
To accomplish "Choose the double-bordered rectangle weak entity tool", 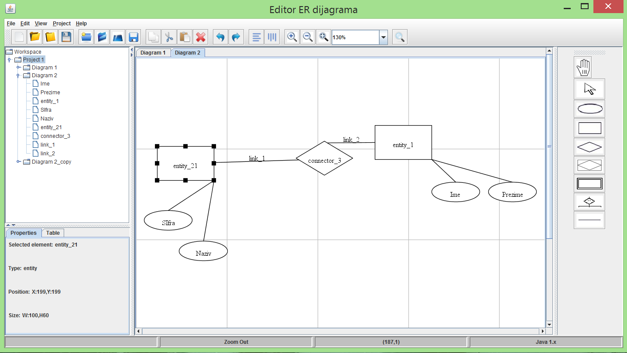I will click(589, 183).
